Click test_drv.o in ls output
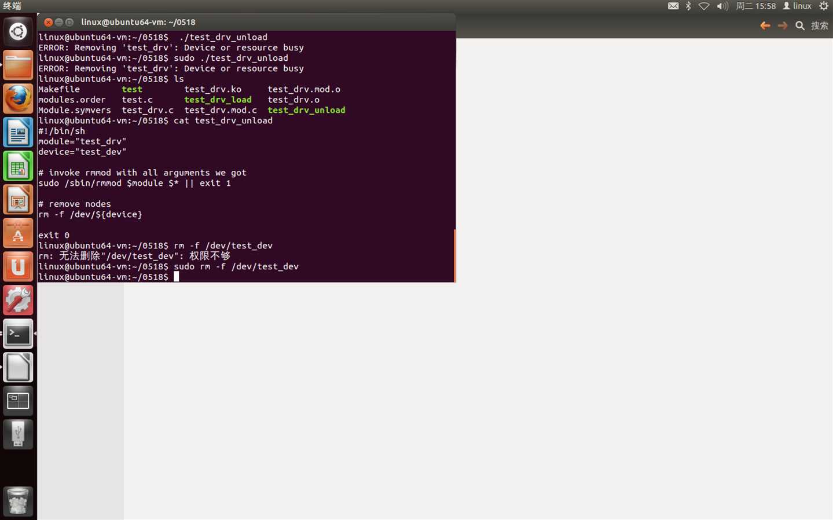Viewport: 833px width, 520px height. (293, 100)
